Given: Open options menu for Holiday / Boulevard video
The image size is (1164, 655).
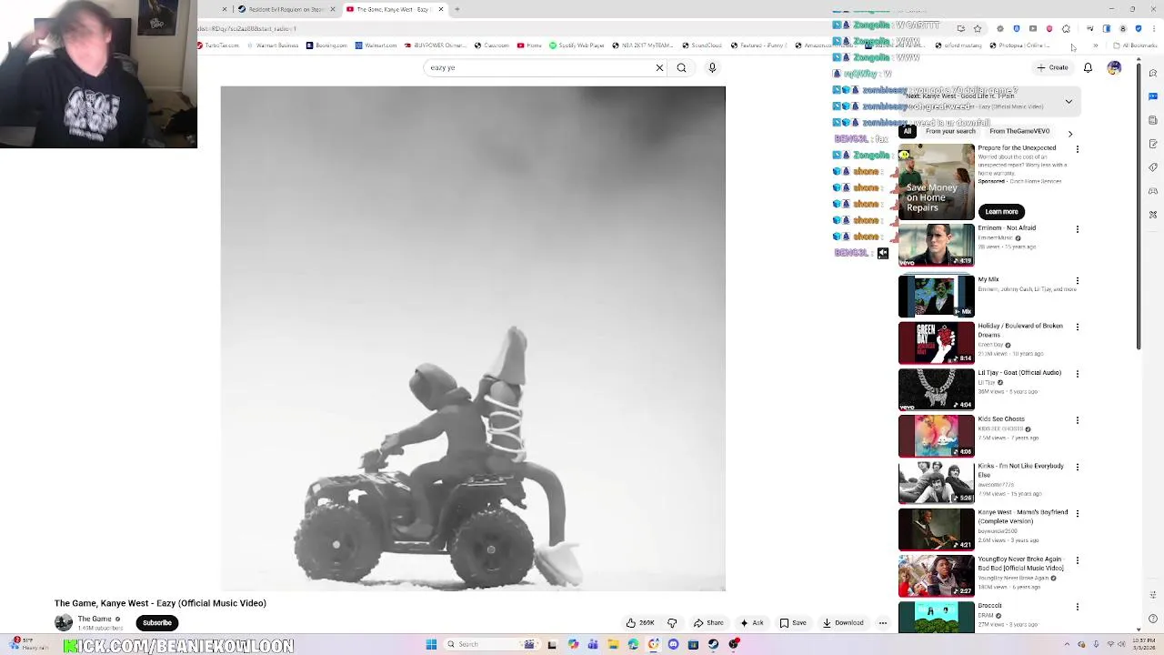Looking at the screenshot, I should (1078, 327).
